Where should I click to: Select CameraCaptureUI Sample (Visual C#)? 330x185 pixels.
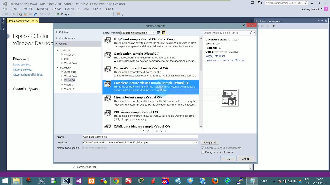click(x=151, y=72)
